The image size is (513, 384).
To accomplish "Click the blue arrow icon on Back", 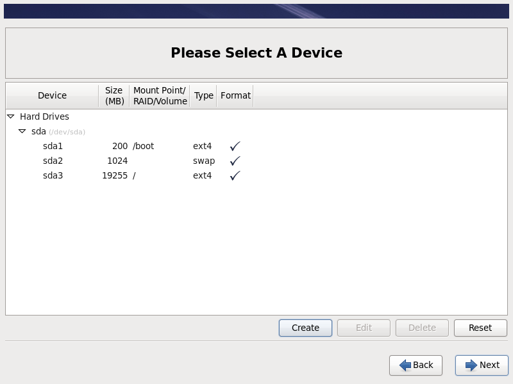I will click(405, 365).
